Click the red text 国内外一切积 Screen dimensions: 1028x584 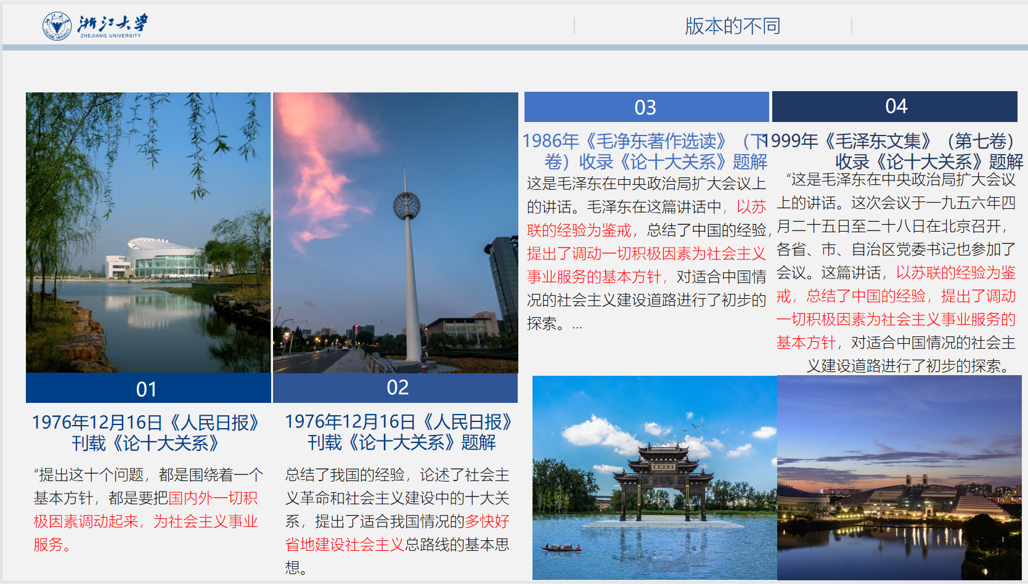click(x=213, y=498)
